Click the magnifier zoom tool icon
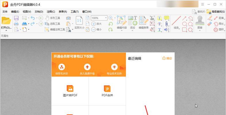 pos(110,18)
